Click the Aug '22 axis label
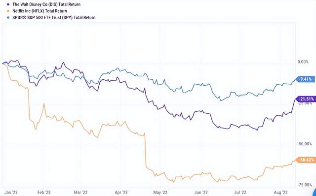 point(281,193)
